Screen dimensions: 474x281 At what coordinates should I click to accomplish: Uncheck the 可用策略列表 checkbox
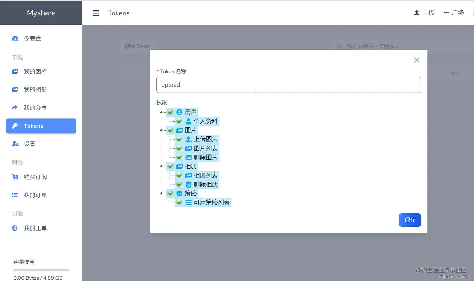click(179, 203)
